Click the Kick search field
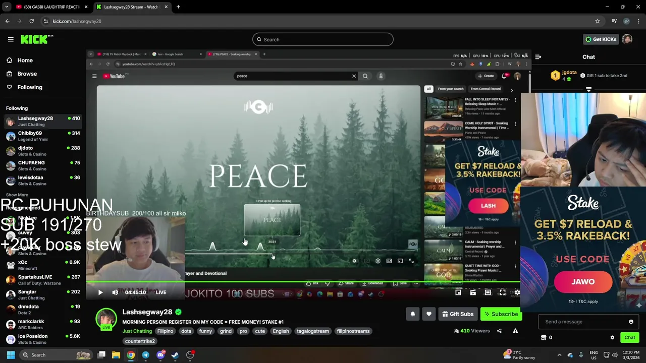 323,39
